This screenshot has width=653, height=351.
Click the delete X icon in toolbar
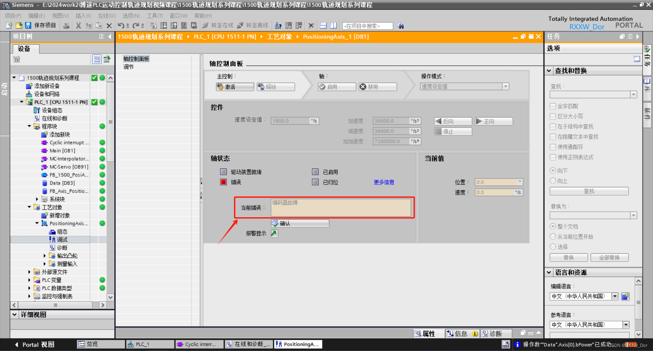(x=109, y=26)
